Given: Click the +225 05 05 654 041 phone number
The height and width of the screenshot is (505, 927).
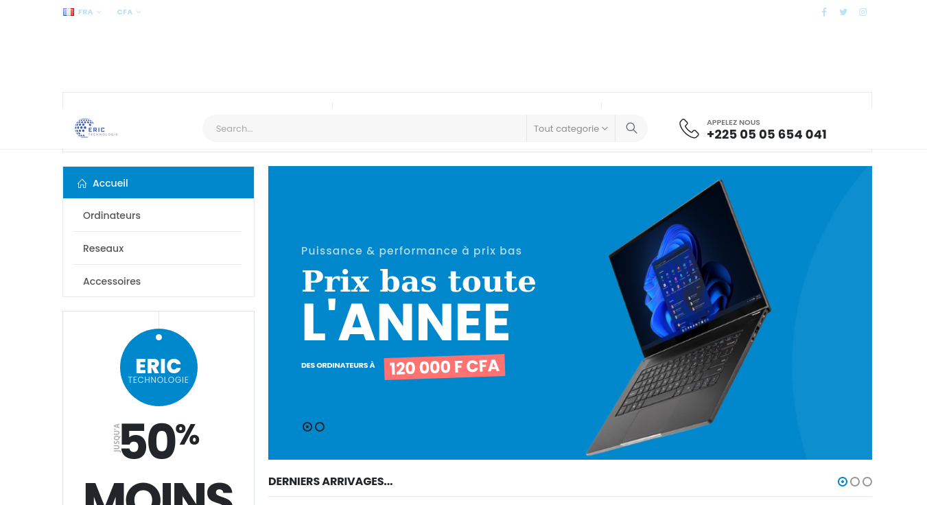Looking at the screenshot, I should (x=766, y=134).
